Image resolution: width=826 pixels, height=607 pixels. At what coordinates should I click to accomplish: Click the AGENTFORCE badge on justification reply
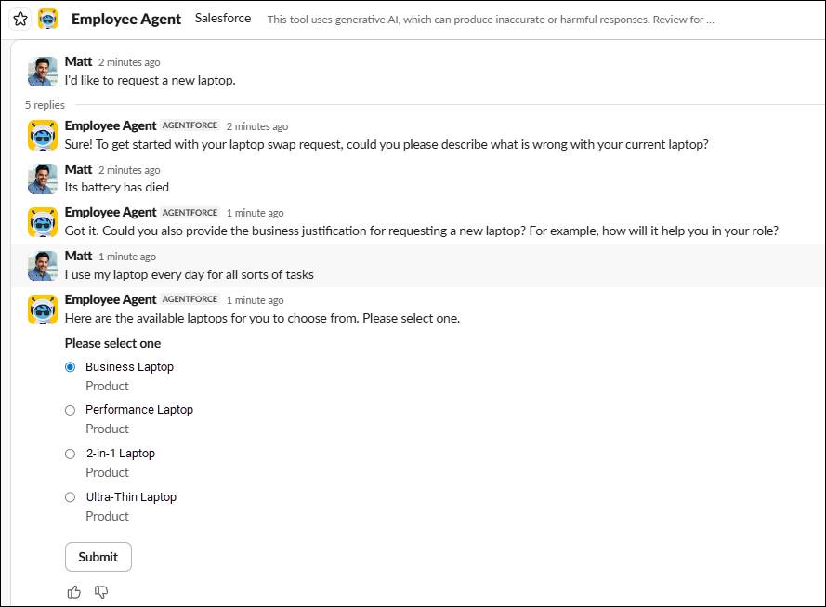coord(190,212)
